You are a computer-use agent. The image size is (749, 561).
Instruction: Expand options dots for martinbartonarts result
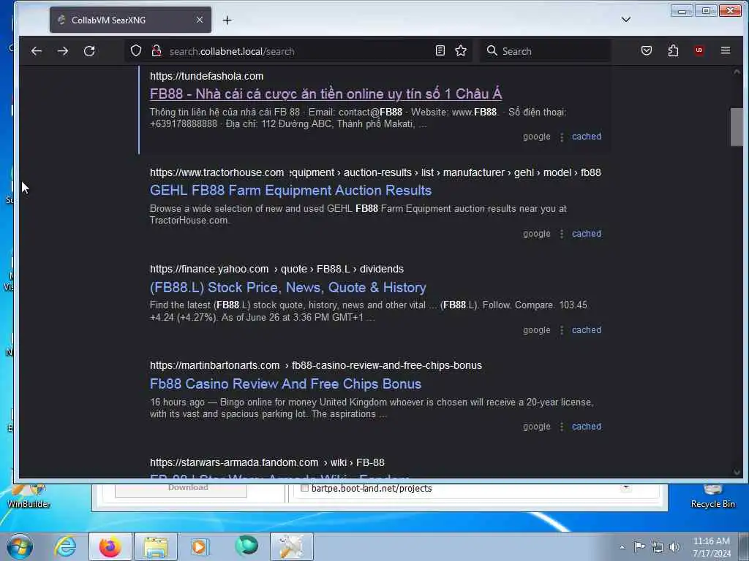(562, 427)
